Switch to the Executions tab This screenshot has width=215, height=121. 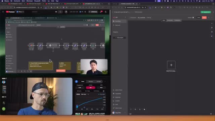tap(170, 20)
